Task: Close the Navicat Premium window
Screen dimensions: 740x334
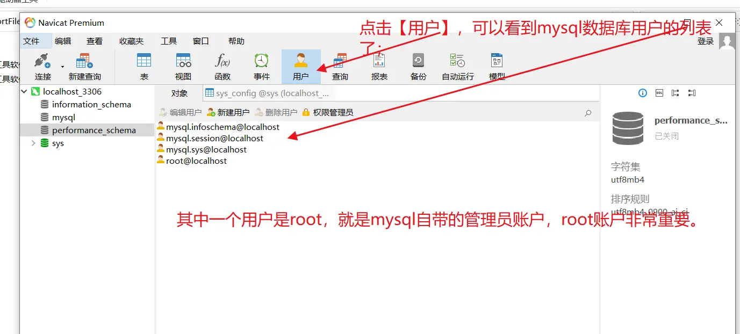Action: [x=720, y=22]
